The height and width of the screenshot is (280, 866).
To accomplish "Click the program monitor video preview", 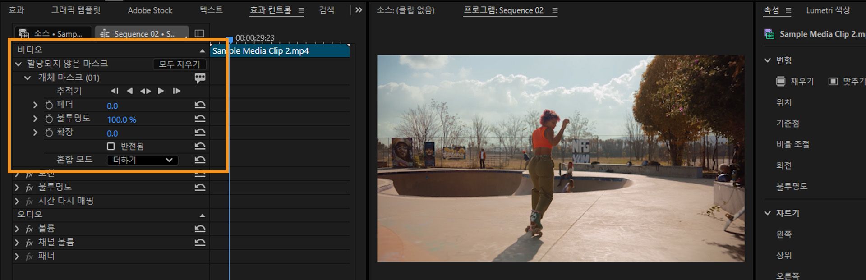I will (561, 158).
